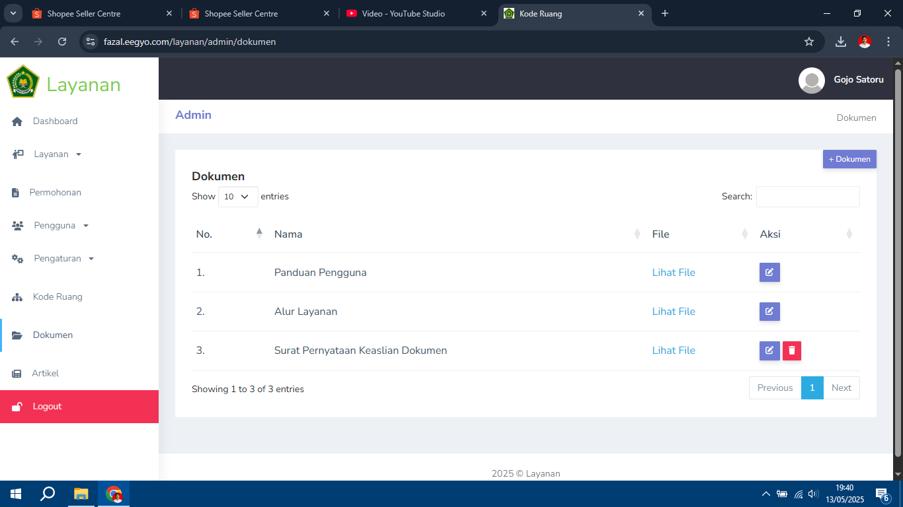Delete Surat Pernyataan Keaslian Dokumen entry
This screenshot has height=507, width=903.
[x=791, y=351]
